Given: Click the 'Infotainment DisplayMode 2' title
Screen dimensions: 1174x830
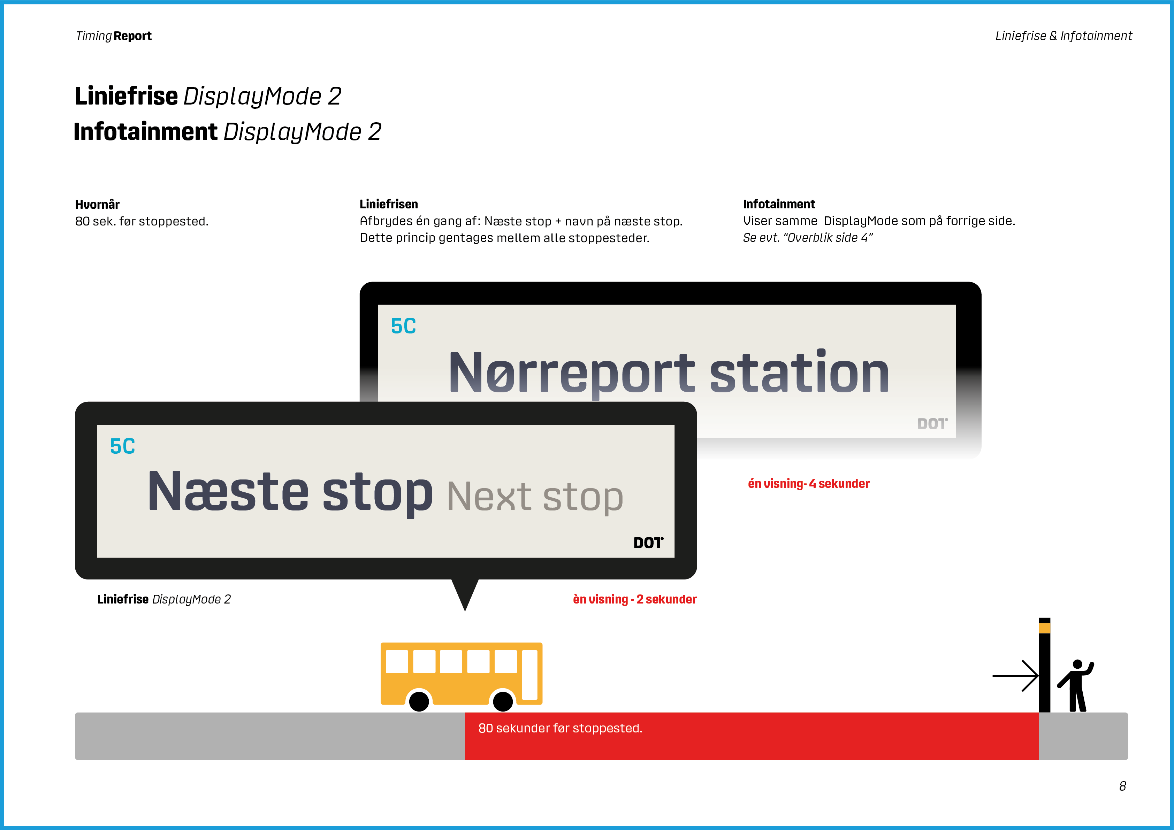Looking at the screenshot, I should (228, 132).
